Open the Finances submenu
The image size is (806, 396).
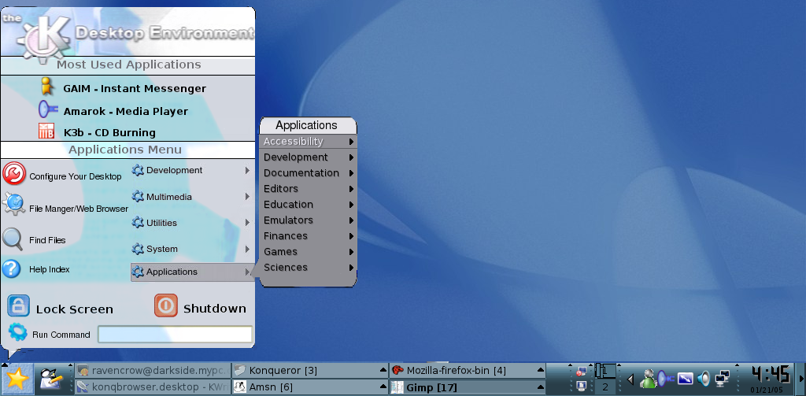309,235
